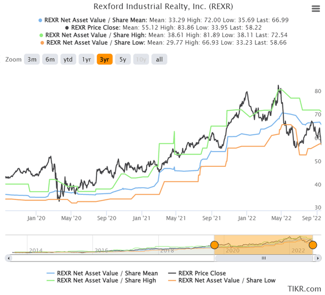
Task: Toggle Share Low series in bottom legend
Action: click(219, 280)
